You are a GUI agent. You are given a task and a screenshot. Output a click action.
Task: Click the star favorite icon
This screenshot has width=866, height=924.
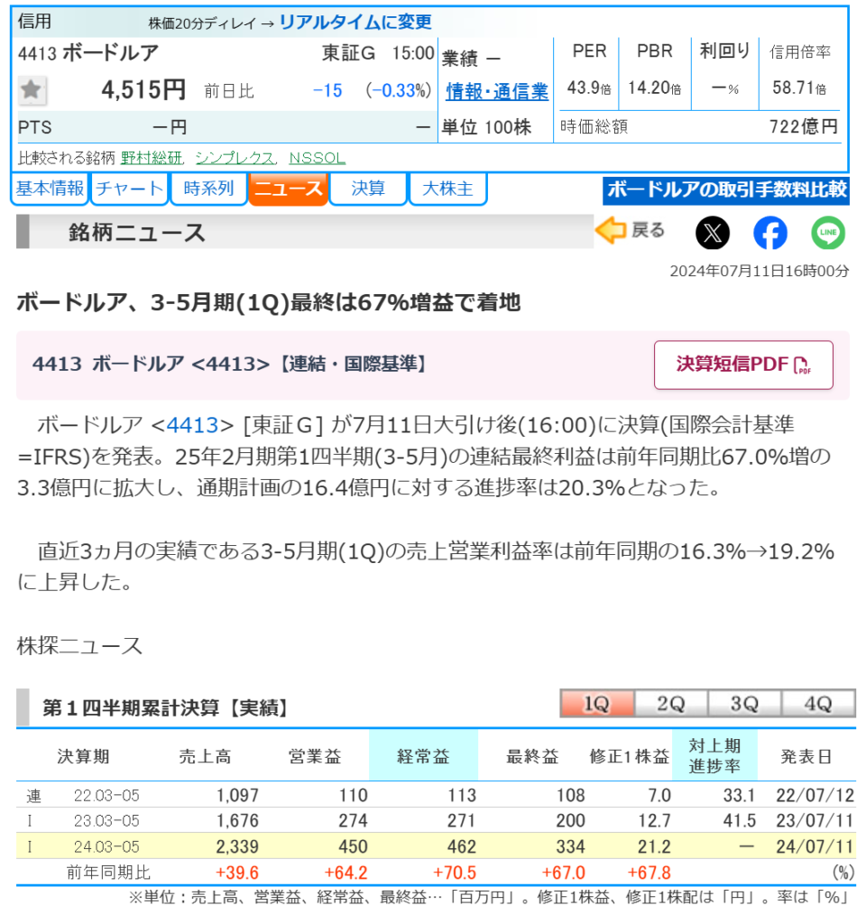pos(33,90)
